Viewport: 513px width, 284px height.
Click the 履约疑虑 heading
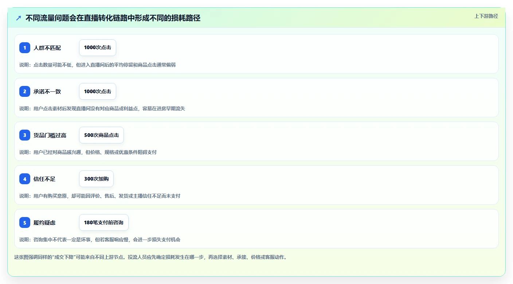click(x=44, y=222)
